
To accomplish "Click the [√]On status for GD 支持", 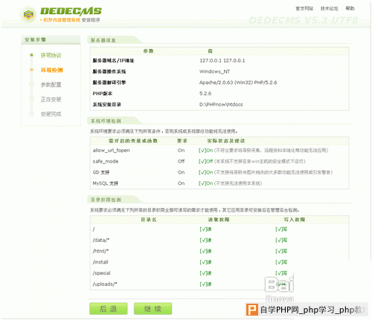I will 205,172.
